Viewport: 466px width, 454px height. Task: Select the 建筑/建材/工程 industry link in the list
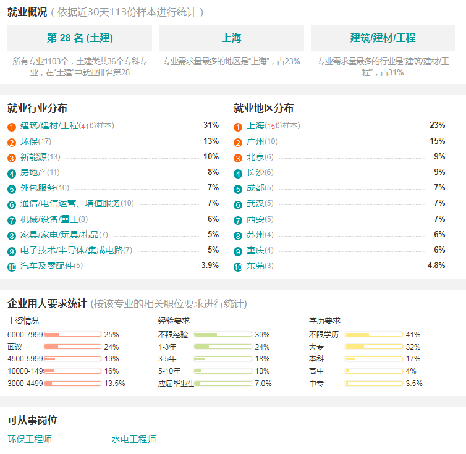49,125
